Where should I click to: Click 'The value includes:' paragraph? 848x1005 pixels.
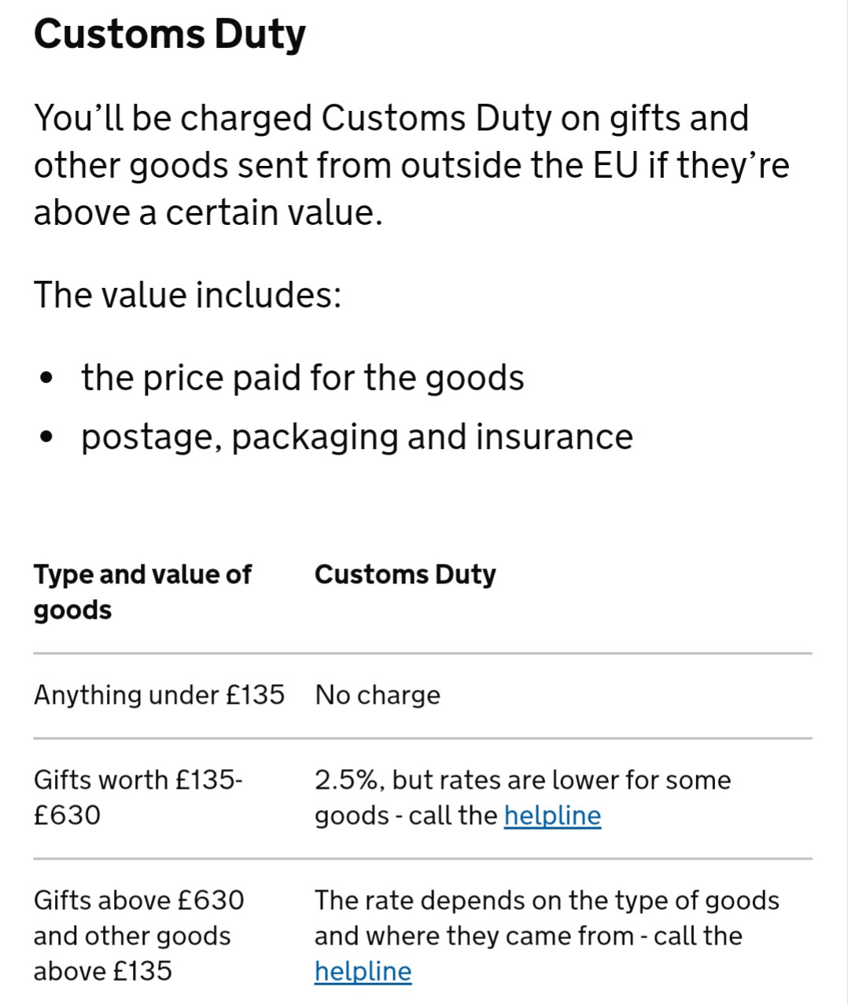(188, 295)
